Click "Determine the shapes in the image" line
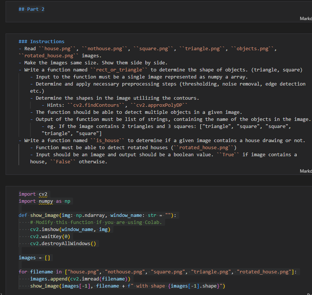The width and height of the screenshot is (312, 295). coord(114,98)
